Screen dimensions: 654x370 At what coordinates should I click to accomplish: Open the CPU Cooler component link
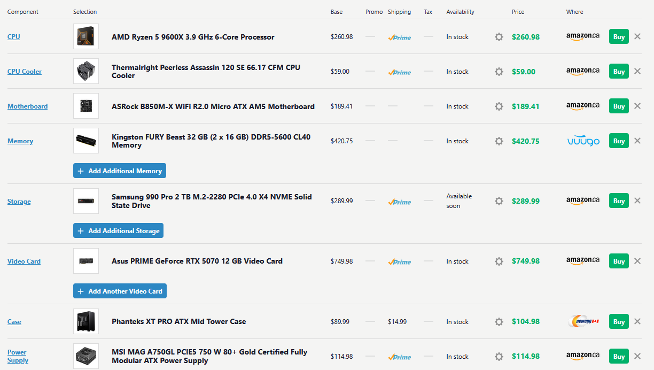25,72
